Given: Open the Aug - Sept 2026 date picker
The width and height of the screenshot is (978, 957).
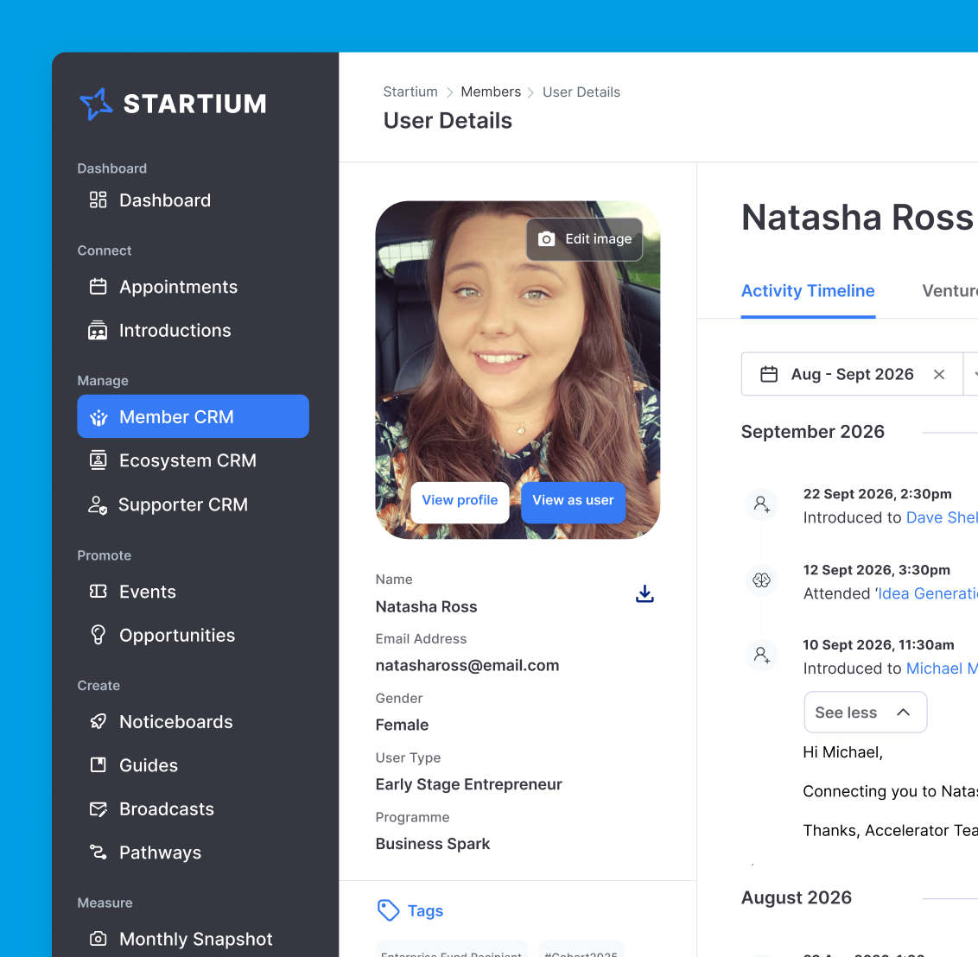Looking at the screenshot, I should point(851,374).
